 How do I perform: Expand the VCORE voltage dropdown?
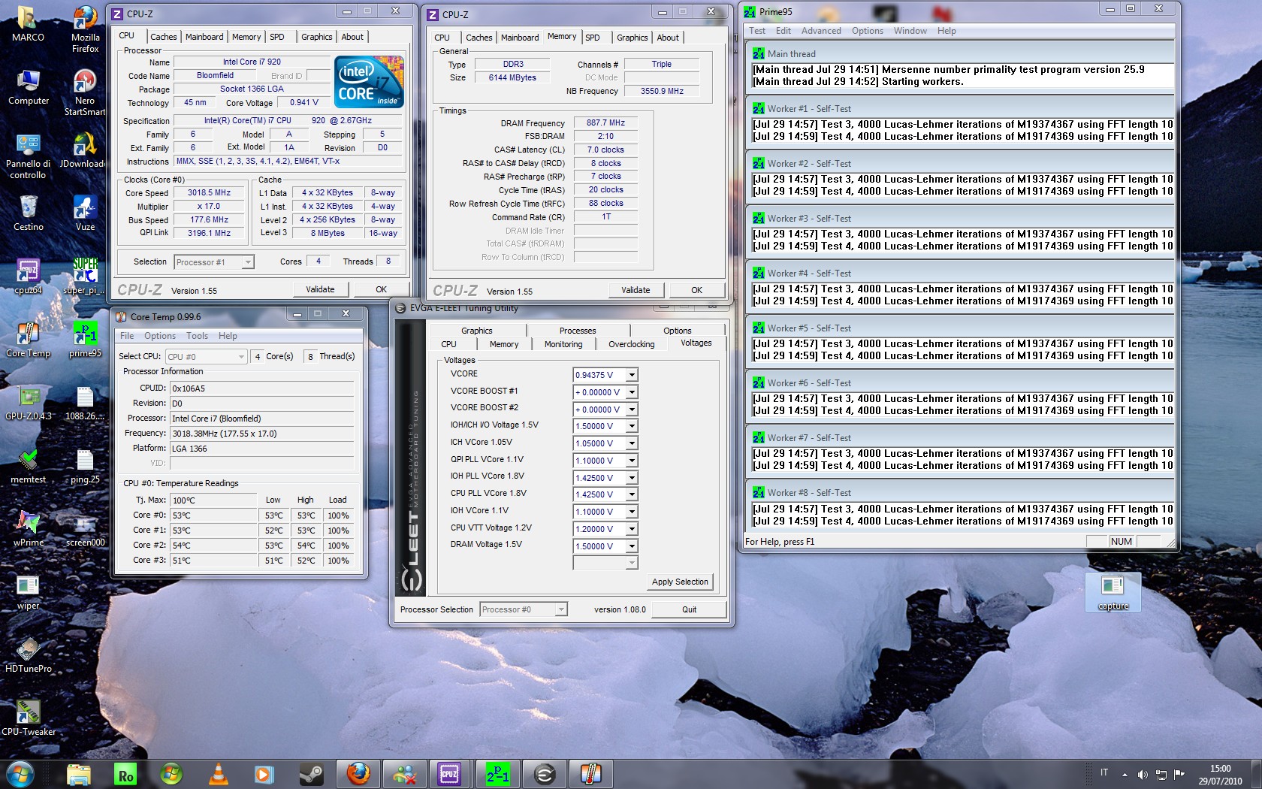[x=632, y=375]
